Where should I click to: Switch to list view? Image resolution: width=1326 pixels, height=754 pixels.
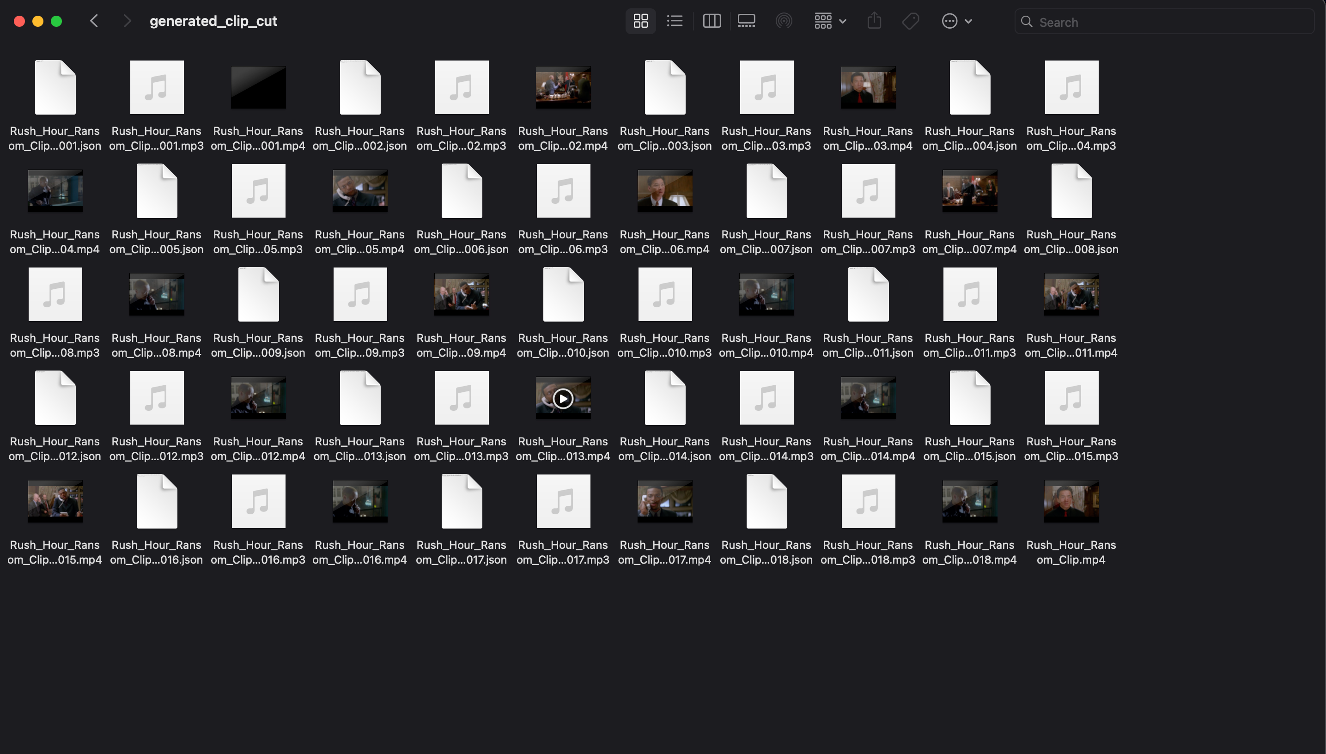675,21
